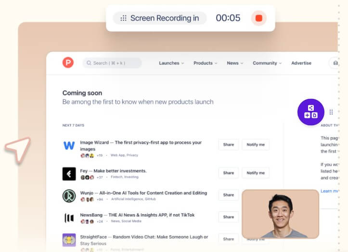Click the NEXT 7 DAYS label
Screen dimensions: 348x252
pos(73,125)
